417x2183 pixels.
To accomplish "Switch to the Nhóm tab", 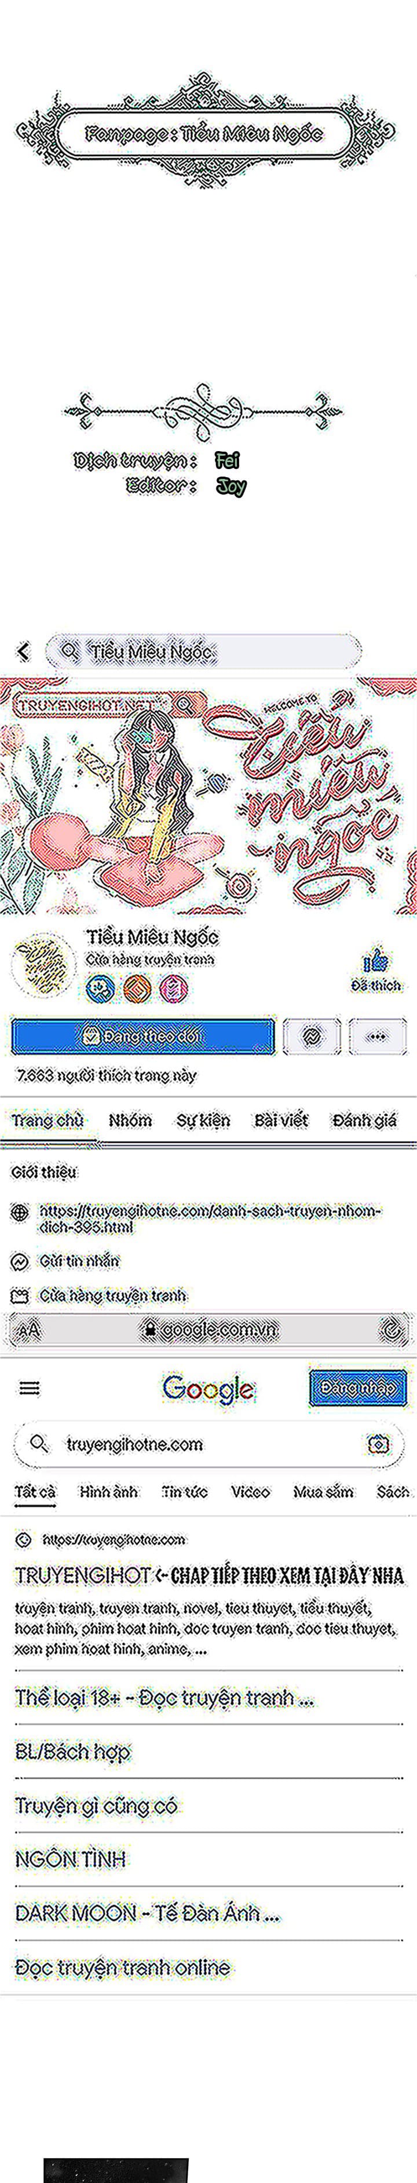I will pos(130,1120).
